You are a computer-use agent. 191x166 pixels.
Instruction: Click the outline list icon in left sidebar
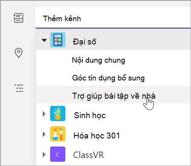[x=18, y=18]
